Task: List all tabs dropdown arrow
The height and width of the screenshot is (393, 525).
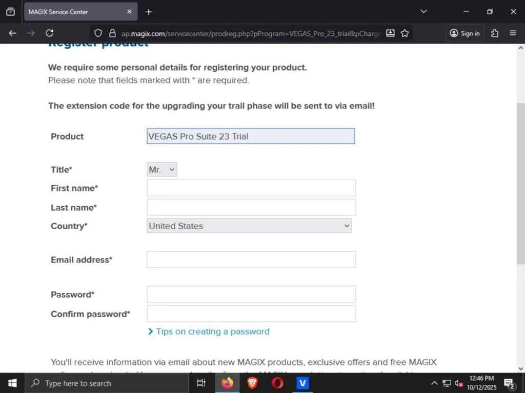Action: (x=423, y=11)
